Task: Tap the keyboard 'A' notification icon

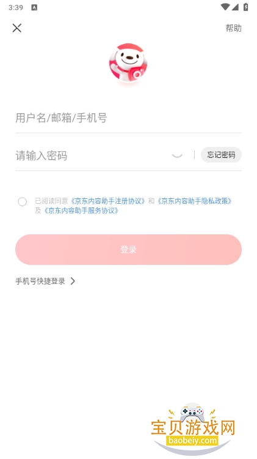Action: tap(34, 7)
